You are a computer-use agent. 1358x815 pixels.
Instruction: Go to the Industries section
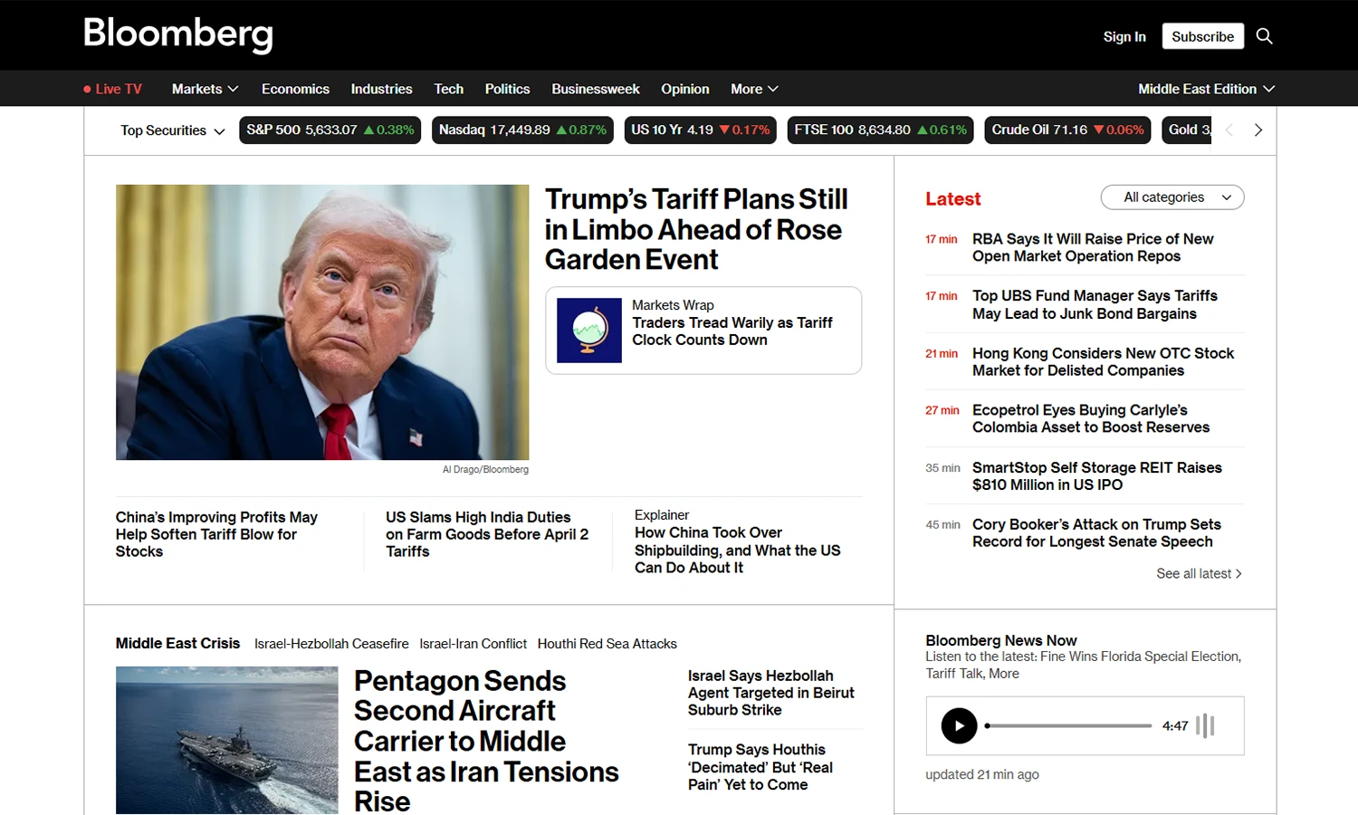pos(381,89)
